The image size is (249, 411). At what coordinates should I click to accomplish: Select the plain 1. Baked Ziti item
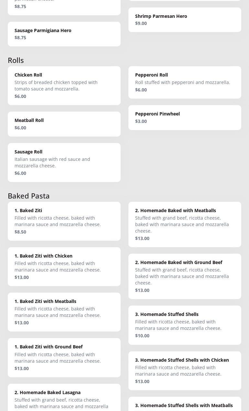coord(64,221)
